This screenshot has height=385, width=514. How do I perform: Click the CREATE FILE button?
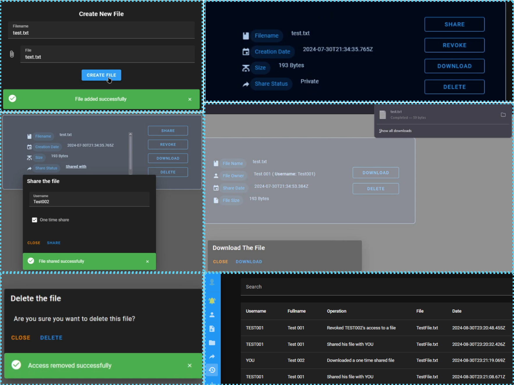click(101, 75)
